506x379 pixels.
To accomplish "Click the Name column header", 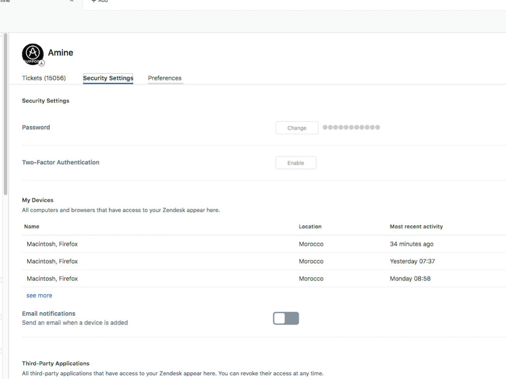I will pyautogui.click(x=31, y=226).
